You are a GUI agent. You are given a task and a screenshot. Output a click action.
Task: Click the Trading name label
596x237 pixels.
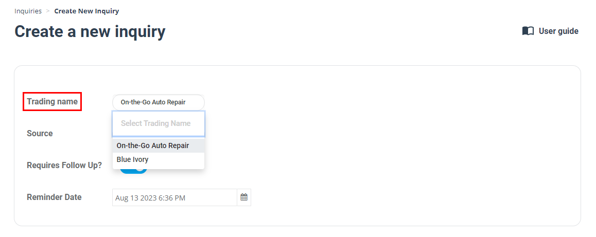pos(52,102)
